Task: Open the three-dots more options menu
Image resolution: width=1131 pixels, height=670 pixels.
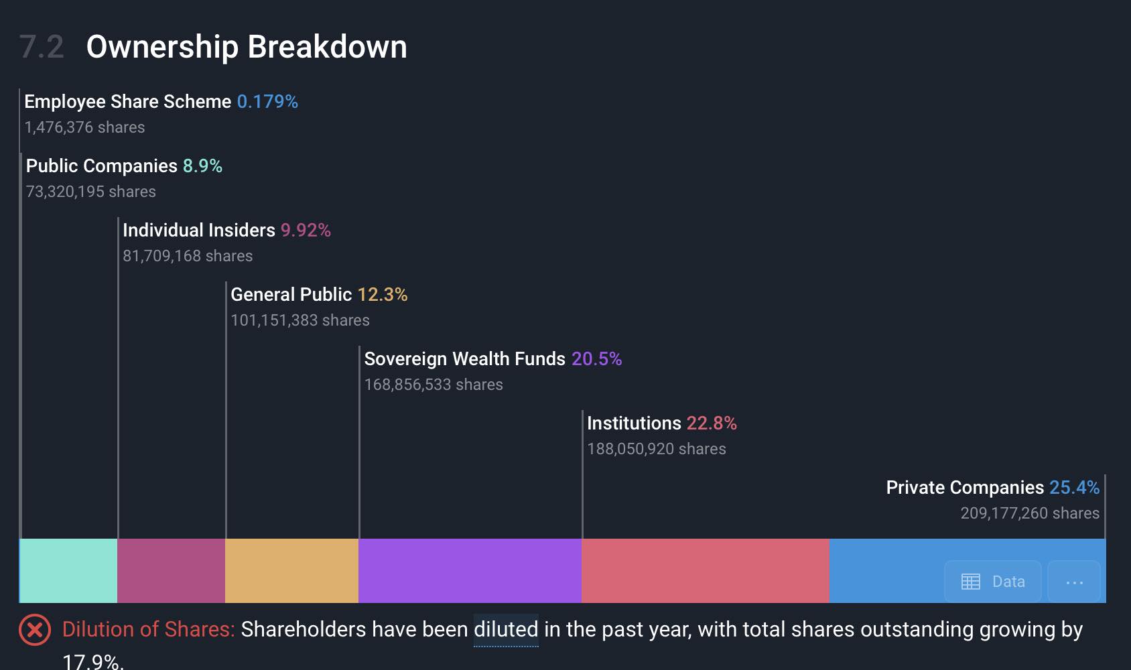Action: 1074,582
